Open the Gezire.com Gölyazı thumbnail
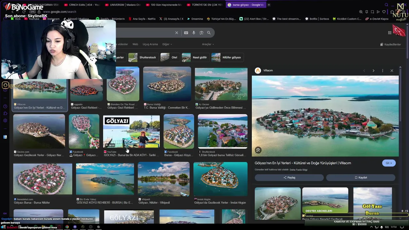Screen dimensions: 409x230 (39, 132)
